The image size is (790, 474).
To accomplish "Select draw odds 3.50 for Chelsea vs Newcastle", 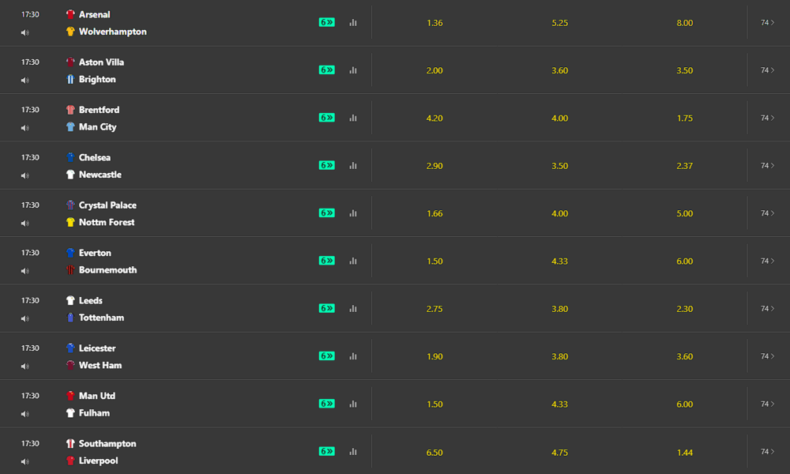I will tap(560, 166).
